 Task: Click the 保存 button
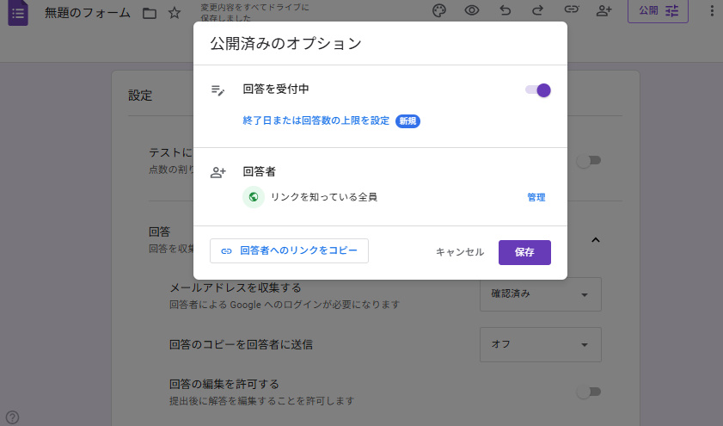coord(524,252)
